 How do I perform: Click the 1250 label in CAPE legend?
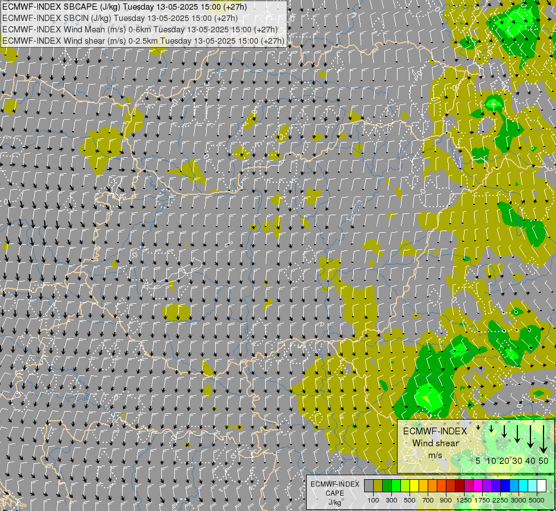(x=464, y=500)
